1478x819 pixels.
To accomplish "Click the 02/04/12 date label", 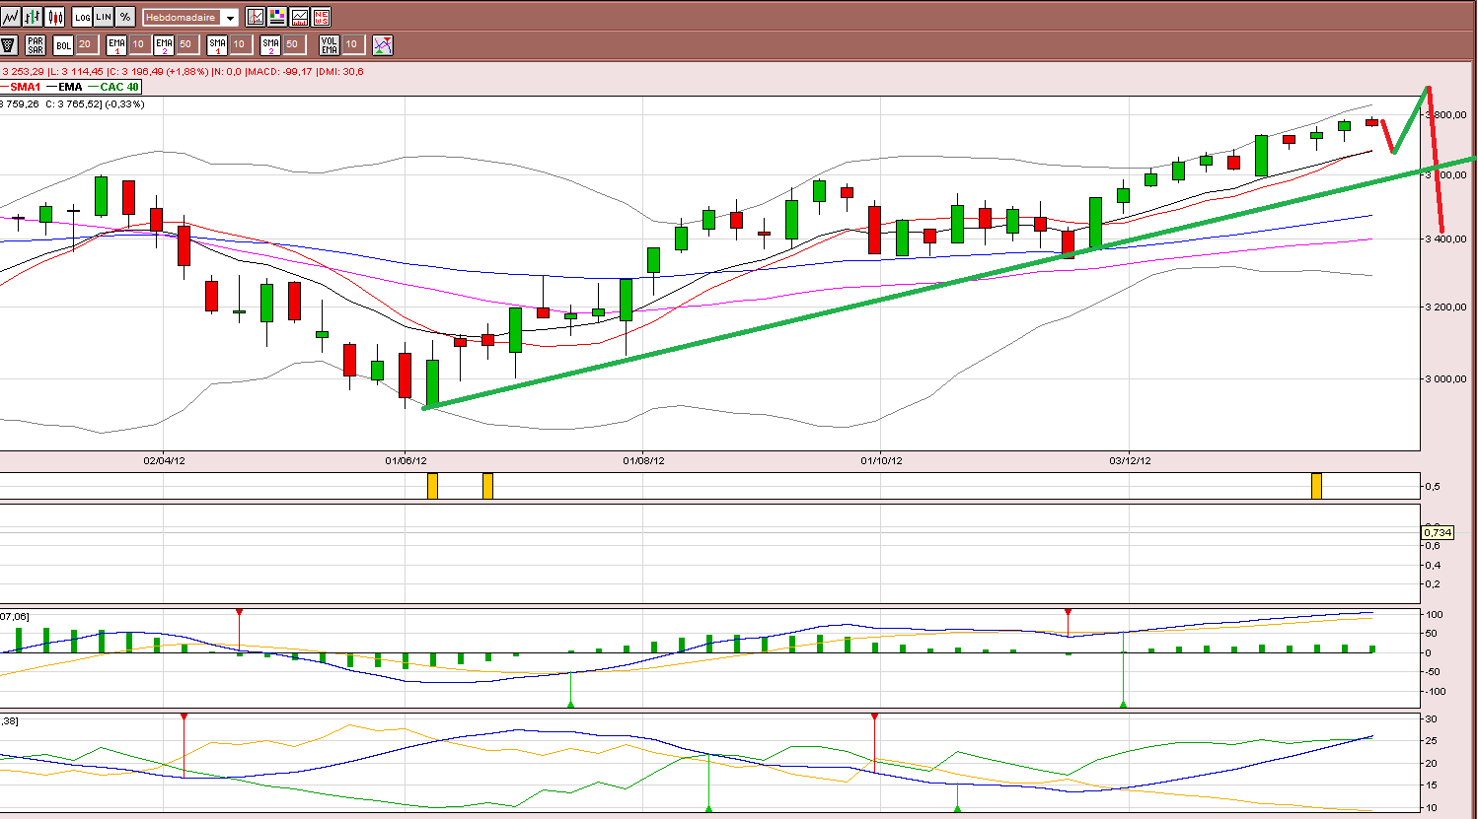I will pos(164,460).
